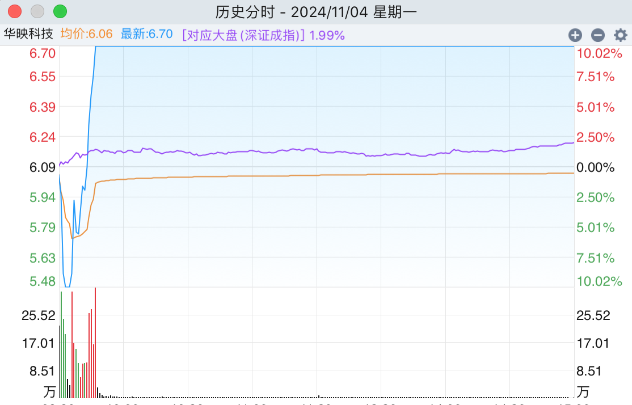Click the 6.55 price axis label
Viewport: 632px width, 405px height.
click(x=43, y=77)
